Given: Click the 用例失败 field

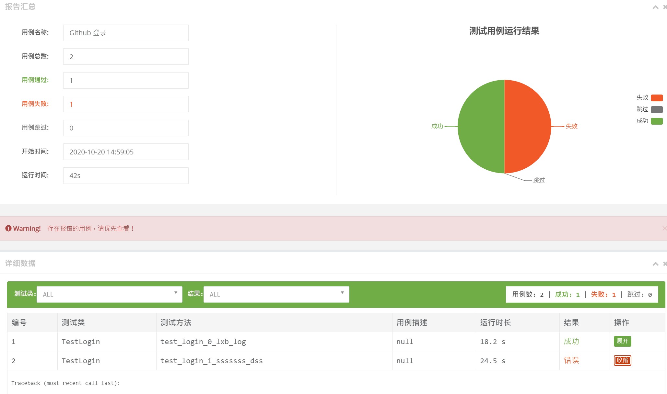Looking at the screenshot, I should [126, 104].
